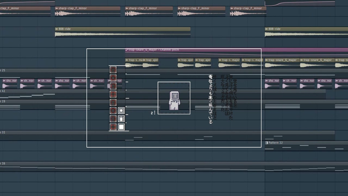Click the pattern icon beside Pattern 22
Screen dimensions: 348x196
(266, 143)
